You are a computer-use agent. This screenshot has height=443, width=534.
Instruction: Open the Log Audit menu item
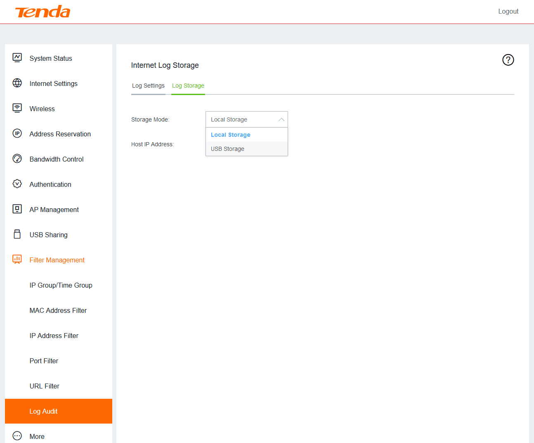click(43, 411)
